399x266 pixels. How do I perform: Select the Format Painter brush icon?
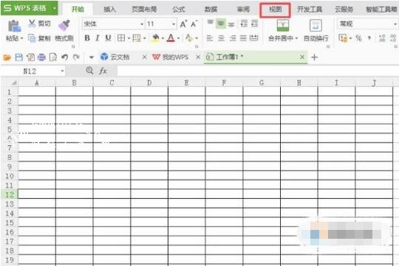[64, 25]
